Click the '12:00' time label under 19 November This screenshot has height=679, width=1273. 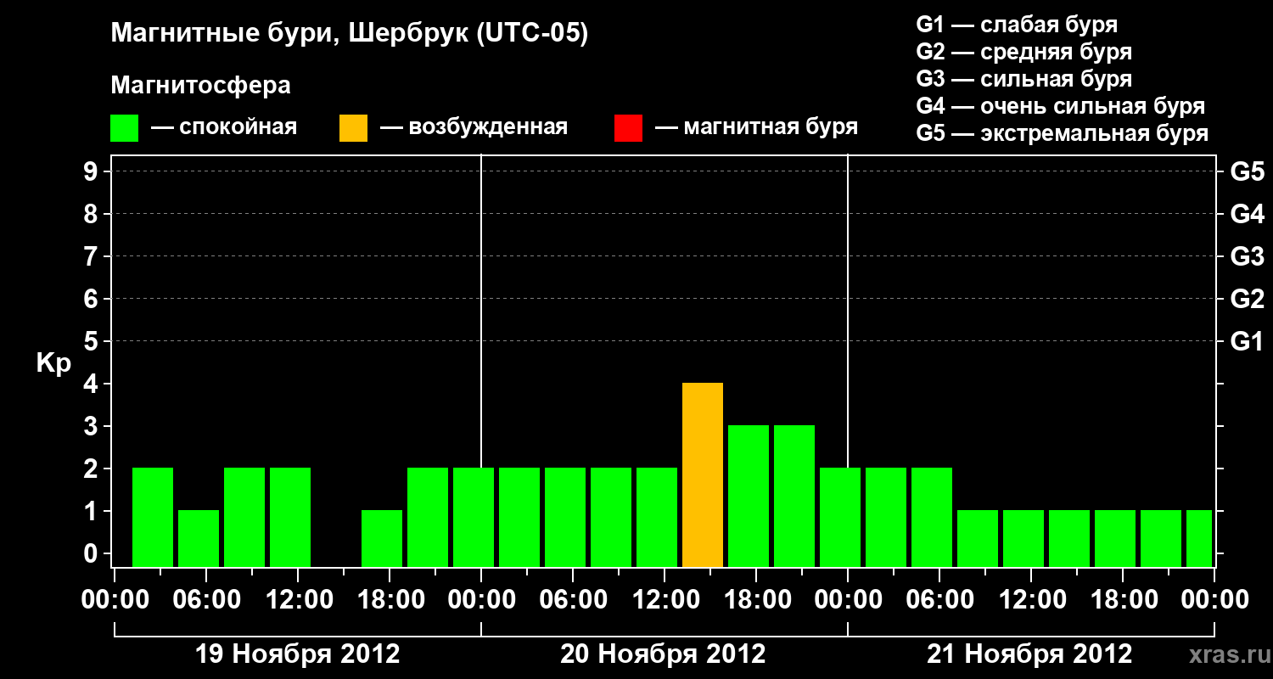pyautogui.click(x=298, y=600)
